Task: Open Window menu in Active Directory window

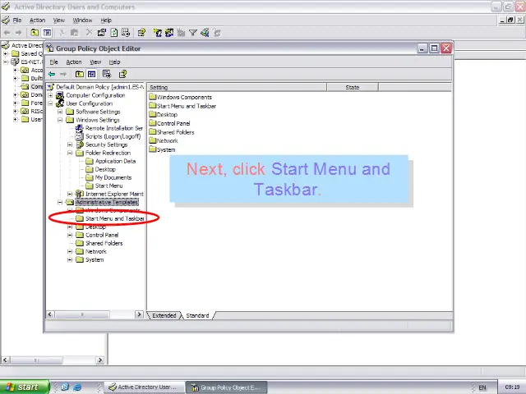Action: click(82, 20)
